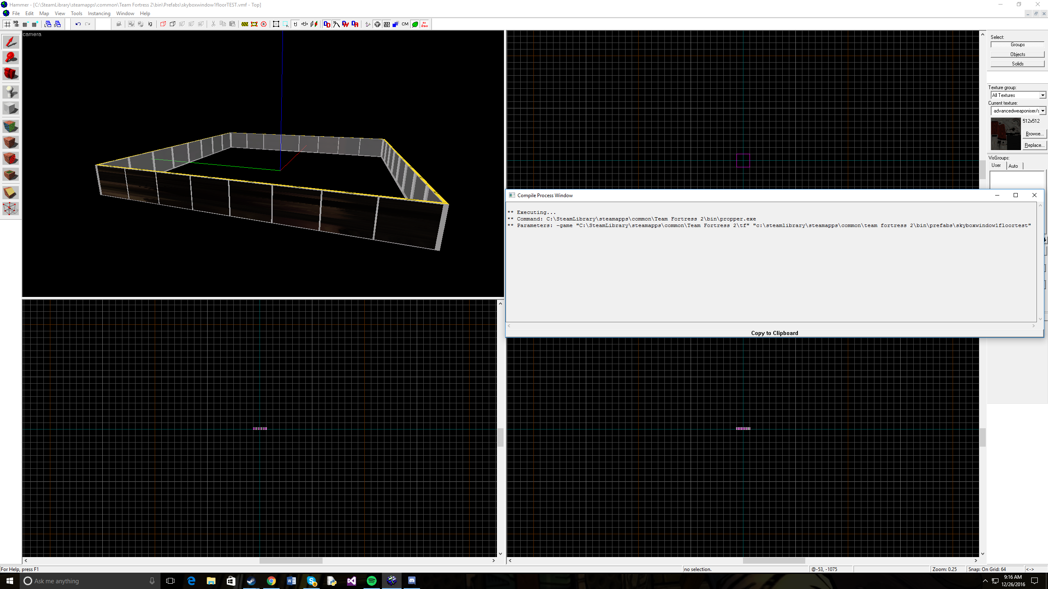The image size is (1048, 589).
Task: Open Steam from the taskbar
Action: click(251, 581)
